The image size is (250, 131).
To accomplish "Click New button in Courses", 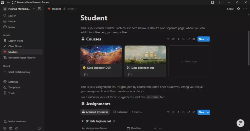I will 201,39.
